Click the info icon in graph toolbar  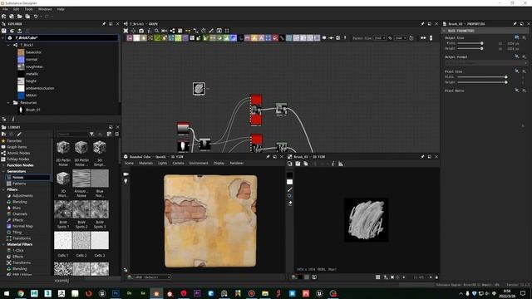[x=149, y=31]
